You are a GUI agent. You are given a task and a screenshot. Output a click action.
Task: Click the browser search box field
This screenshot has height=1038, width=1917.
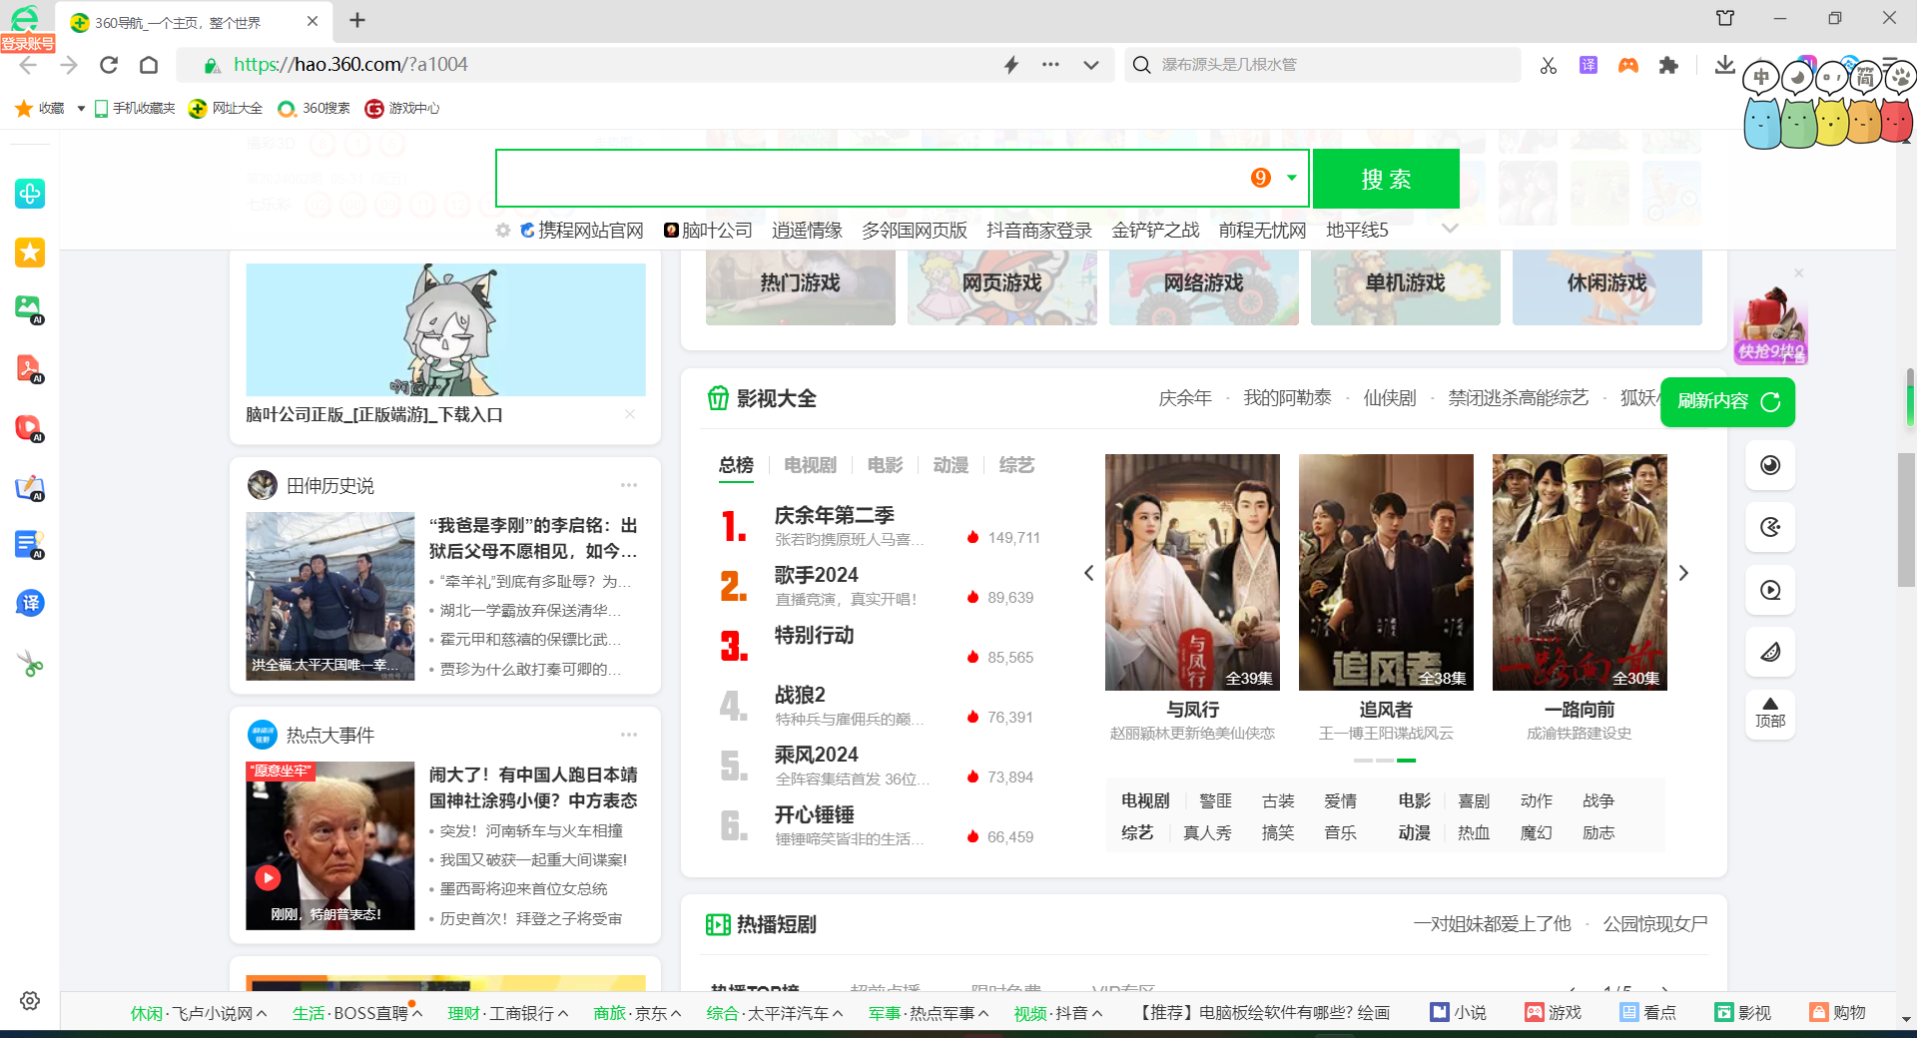(x=1323, y=65)
